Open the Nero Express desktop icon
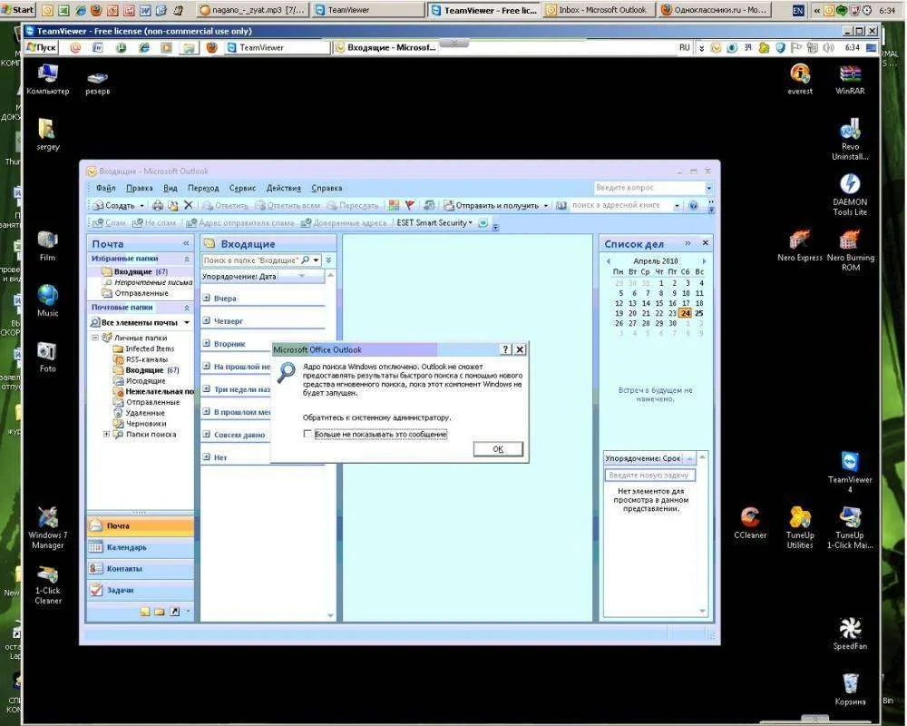Viewport: 907px width, 726px height. 800,245
